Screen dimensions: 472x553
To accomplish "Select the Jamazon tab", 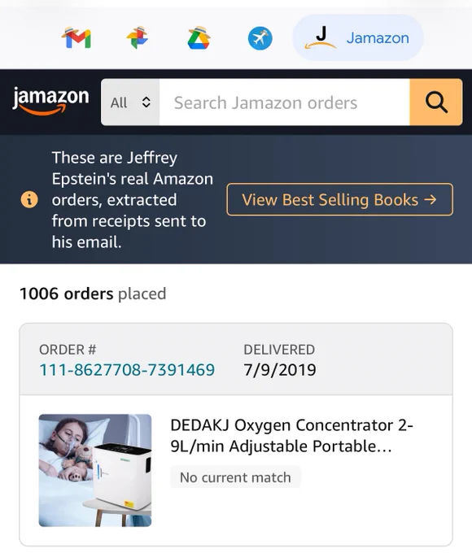I will click(358, 37).
